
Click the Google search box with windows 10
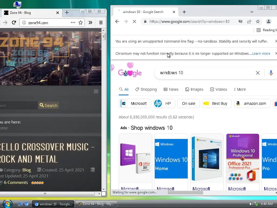pos(207,73)
